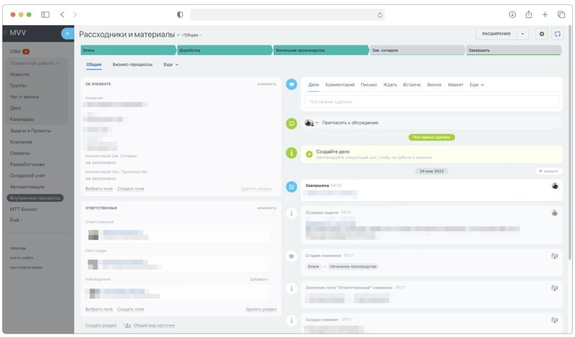Open Задачи и Проекты in the sidebar
This screenshot has width=575, height=337.
coord(30,130)
